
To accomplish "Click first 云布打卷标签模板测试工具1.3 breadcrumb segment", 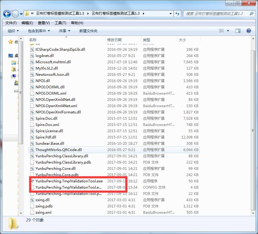I will point(60,13).
